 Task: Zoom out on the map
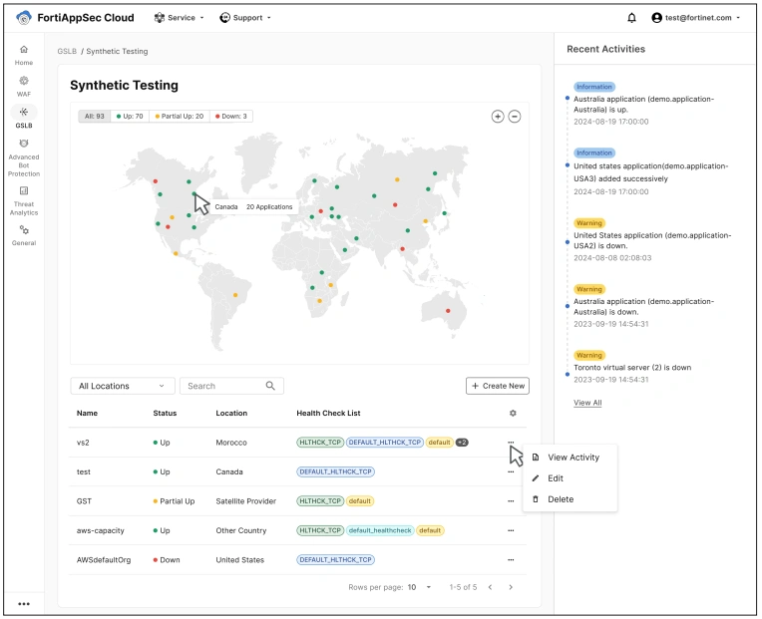(515, 117)
